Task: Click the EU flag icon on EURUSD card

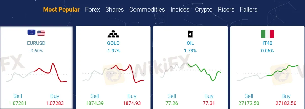Action: pos(31,32)
